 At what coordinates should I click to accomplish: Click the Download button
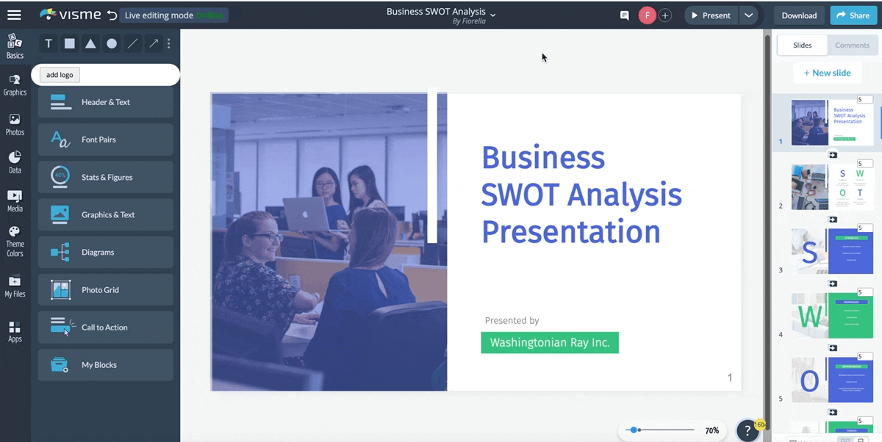point(799,15)
